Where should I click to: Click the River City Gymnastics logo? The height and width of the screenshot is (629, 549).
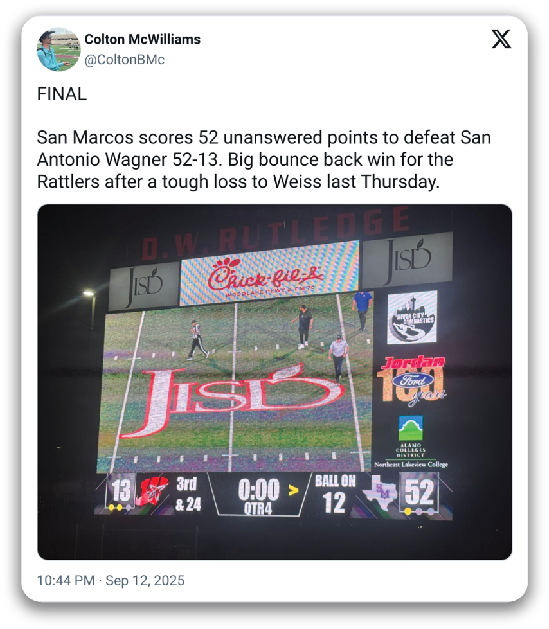tap(412, 317)
